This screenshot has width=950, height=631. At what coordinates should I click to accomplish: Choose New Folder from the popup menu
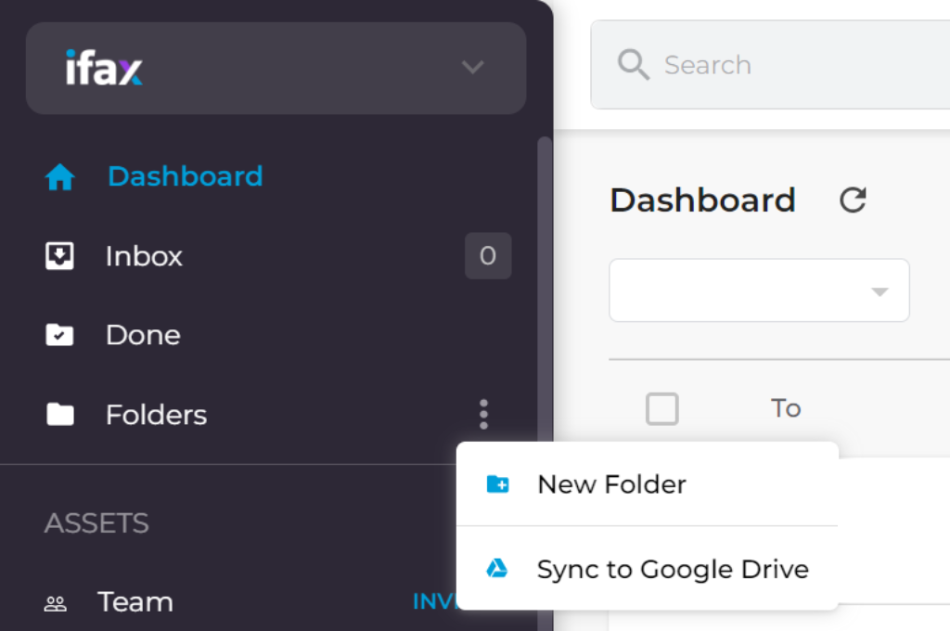(611, 484)
